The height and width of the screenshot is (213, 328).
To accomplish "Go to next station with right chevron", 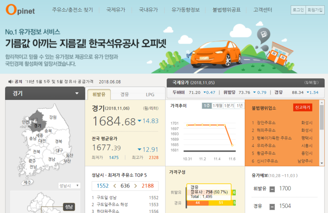I will point(136,186).
